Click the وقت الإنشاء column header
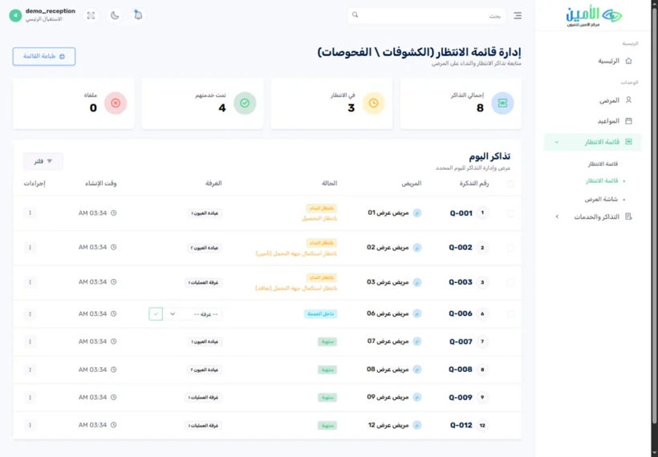The width and height of the screenshot is (658, 457). click(101, 184)
